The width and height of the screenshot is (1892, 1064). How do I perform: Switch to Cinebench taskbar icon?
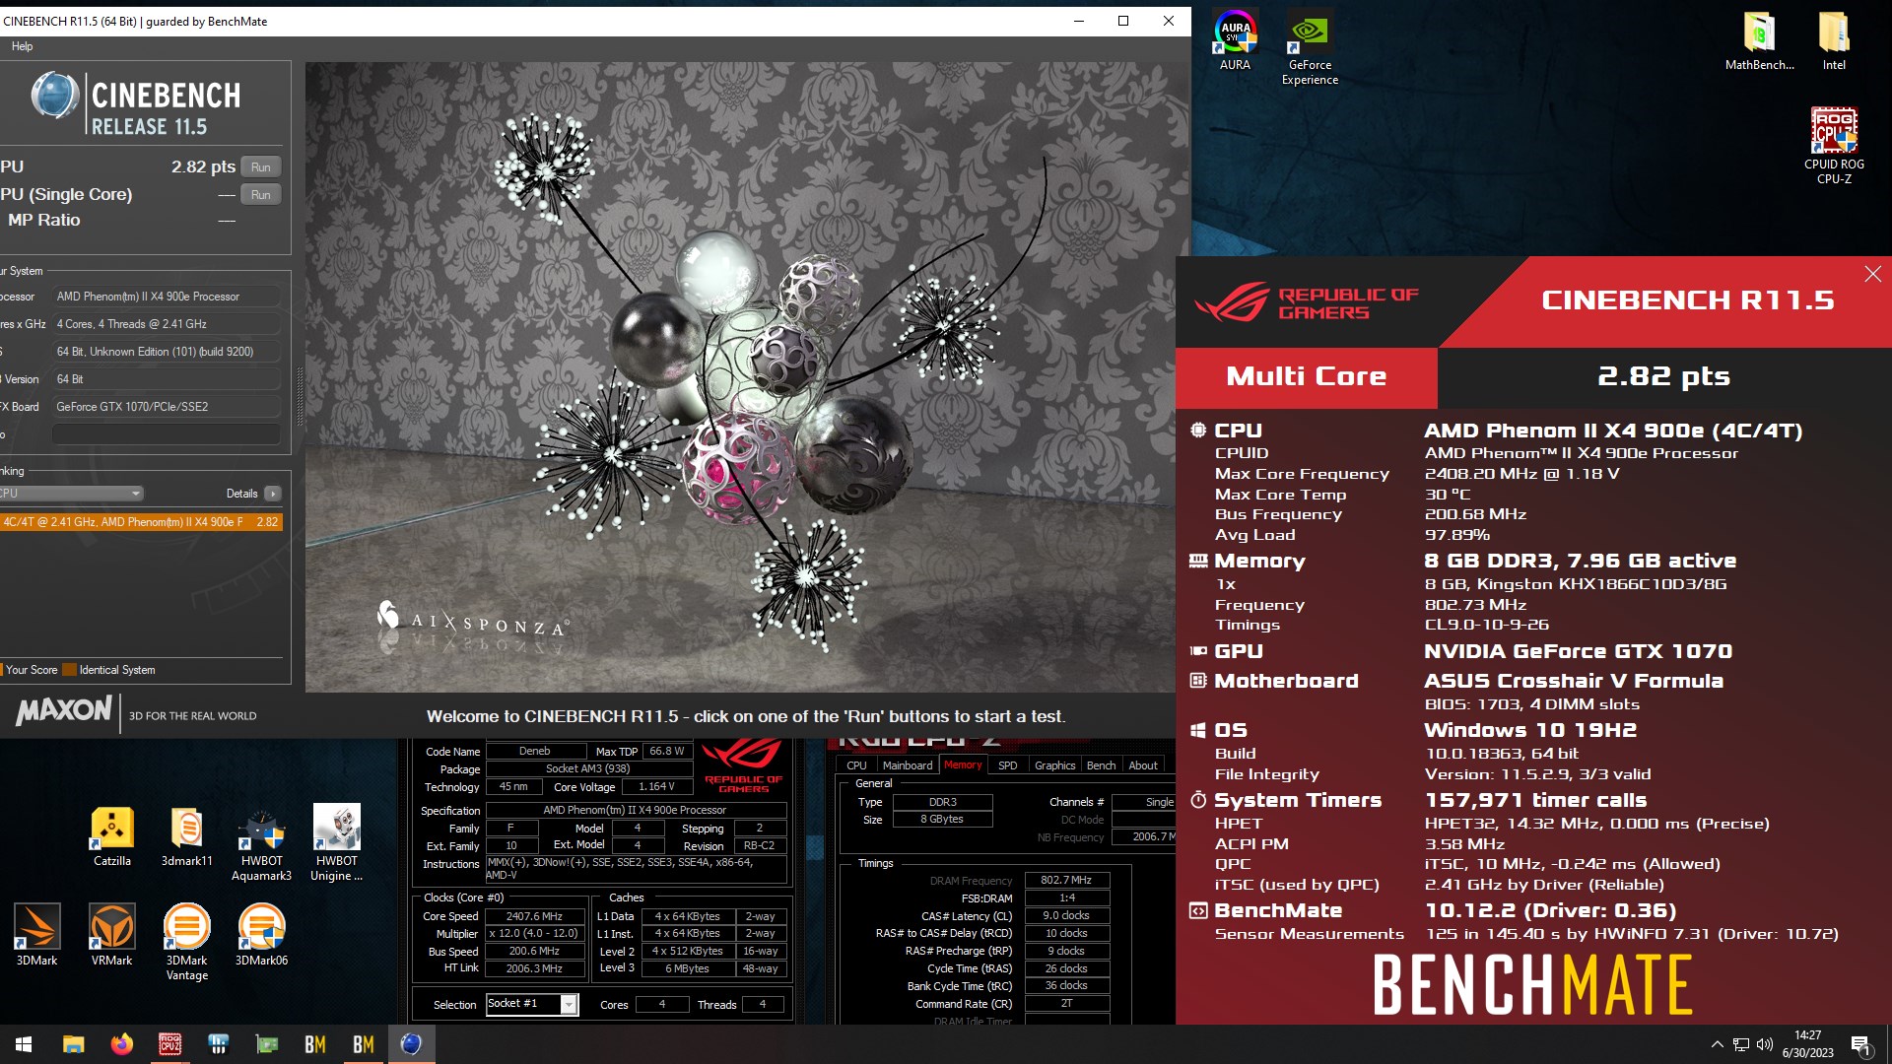412,1044
